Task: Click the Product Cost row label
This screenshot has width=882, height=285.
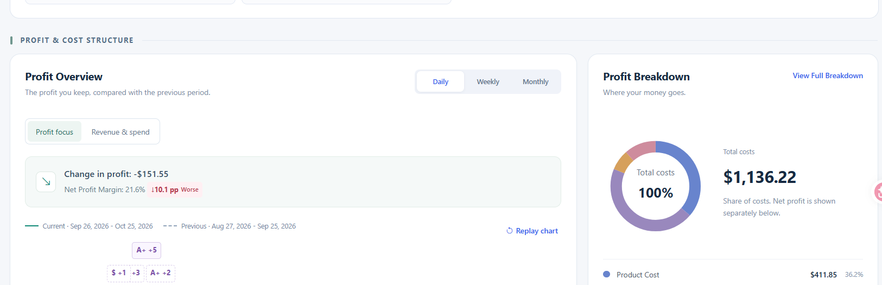Action: point(638,275)
